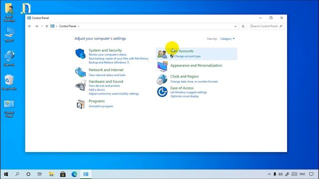
Task: Open the Hardware and Sound printer icon
Action: tap(81, 85)
